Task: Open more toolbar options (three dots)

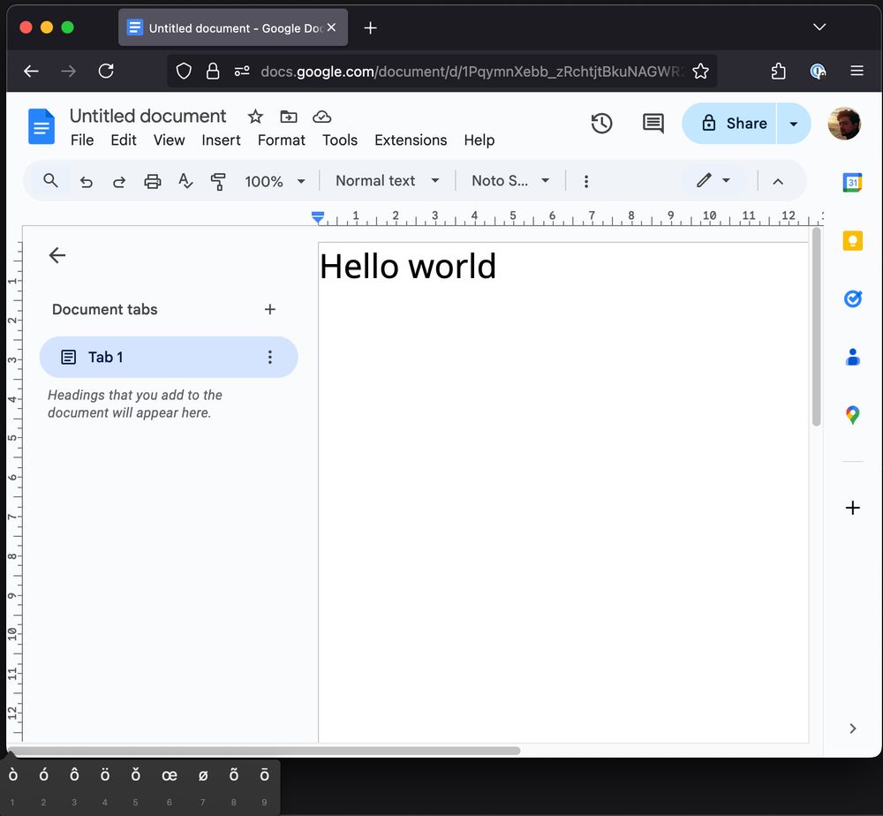Action: tap(586, 181)
